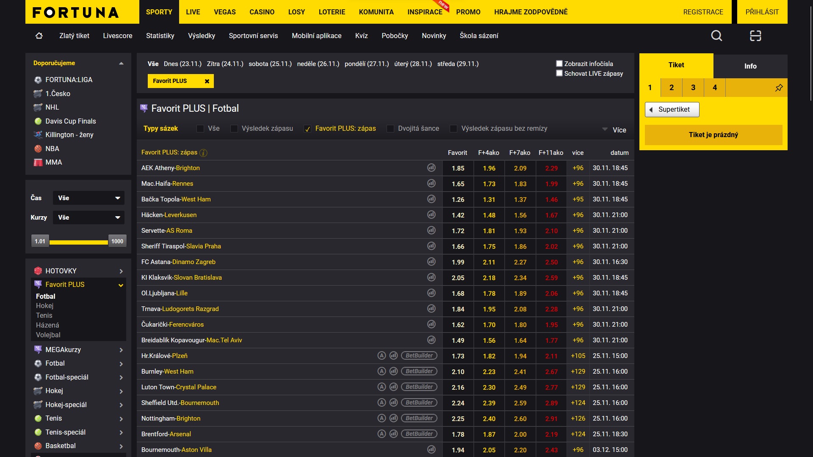Switch to the Info tab

(750, 66)
